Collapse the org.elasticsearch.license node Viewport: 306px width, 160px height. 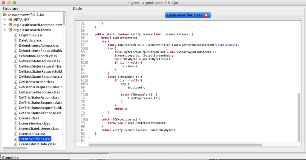5,30
